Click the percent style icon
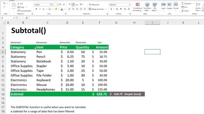 pyautogui.click(x=117, y=9)
